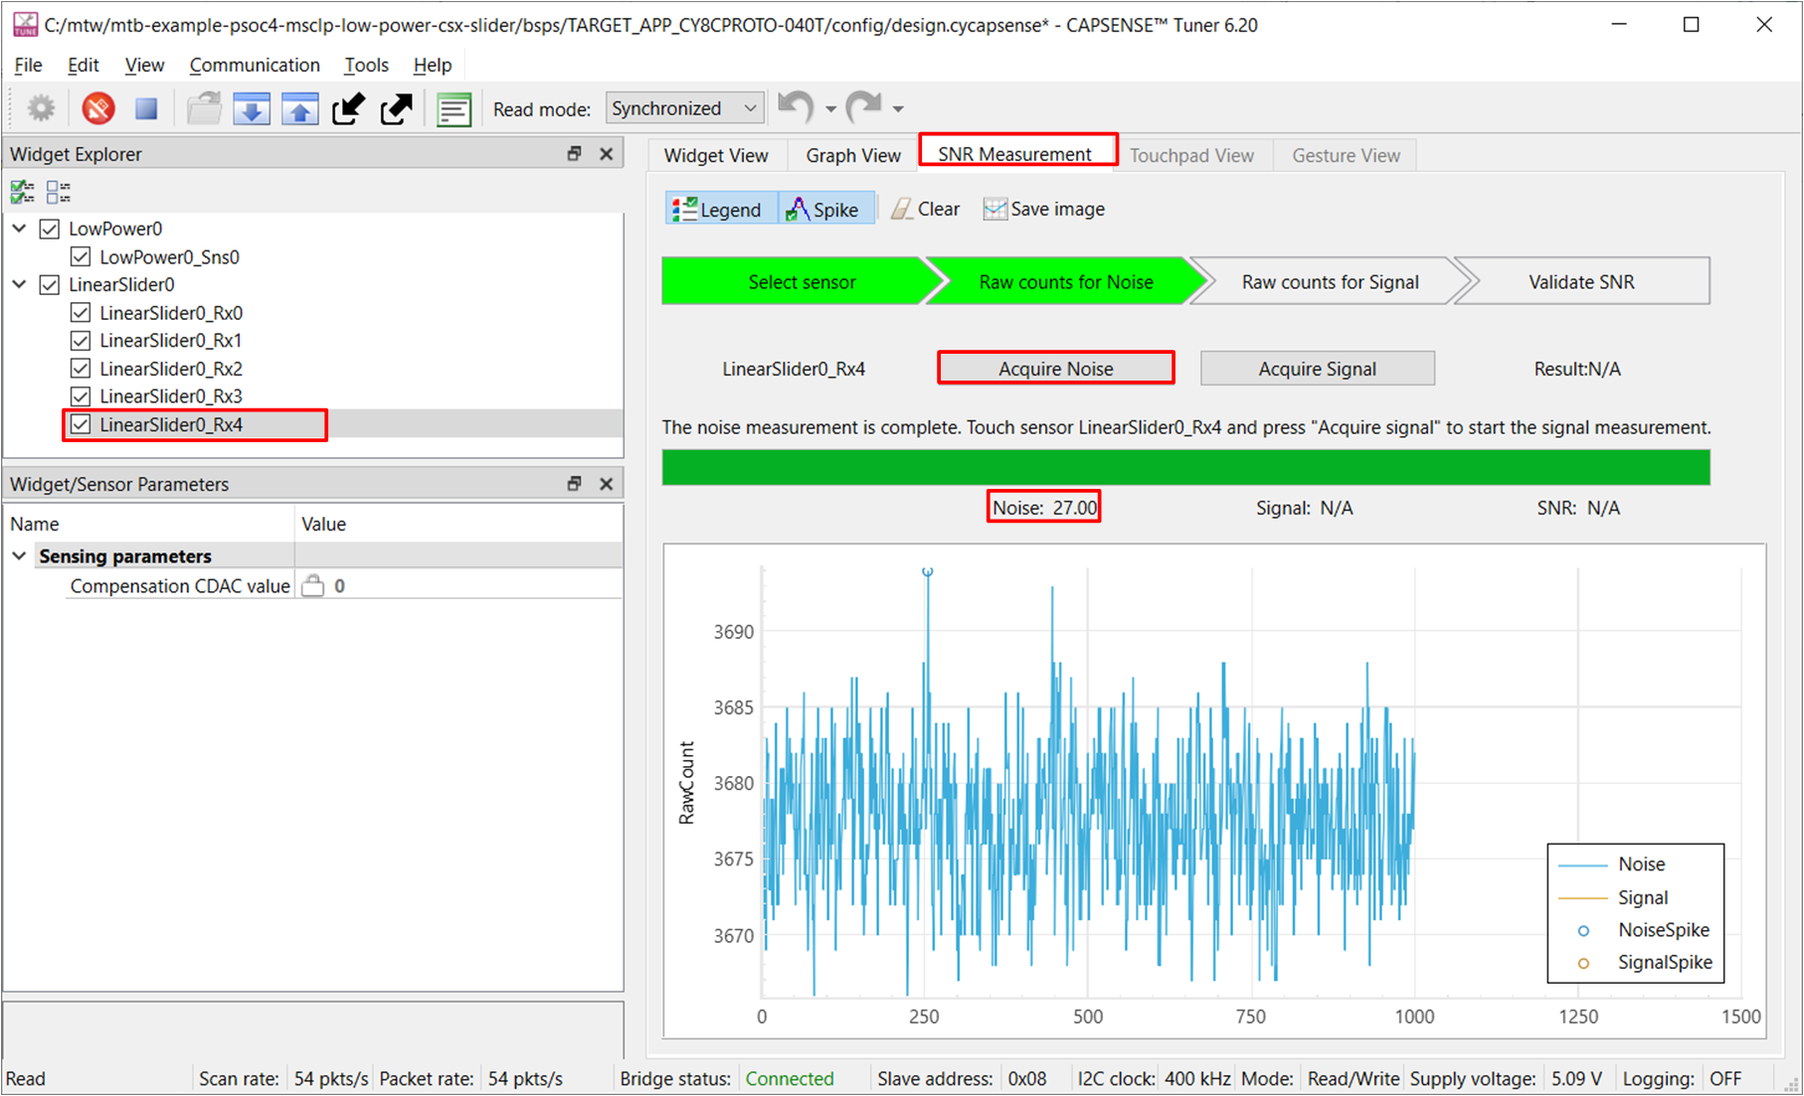Screen dimensions: 1804x1096
Task: Toggle the LinearSlider0_Rx3 checkbox
Action: click(x=81, y=396)
